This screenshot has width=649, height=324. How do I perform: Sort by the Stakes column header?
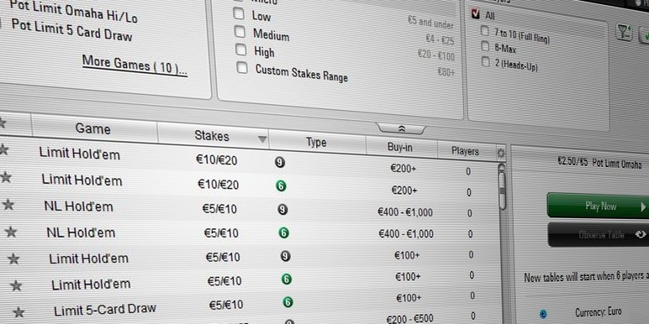213,136
